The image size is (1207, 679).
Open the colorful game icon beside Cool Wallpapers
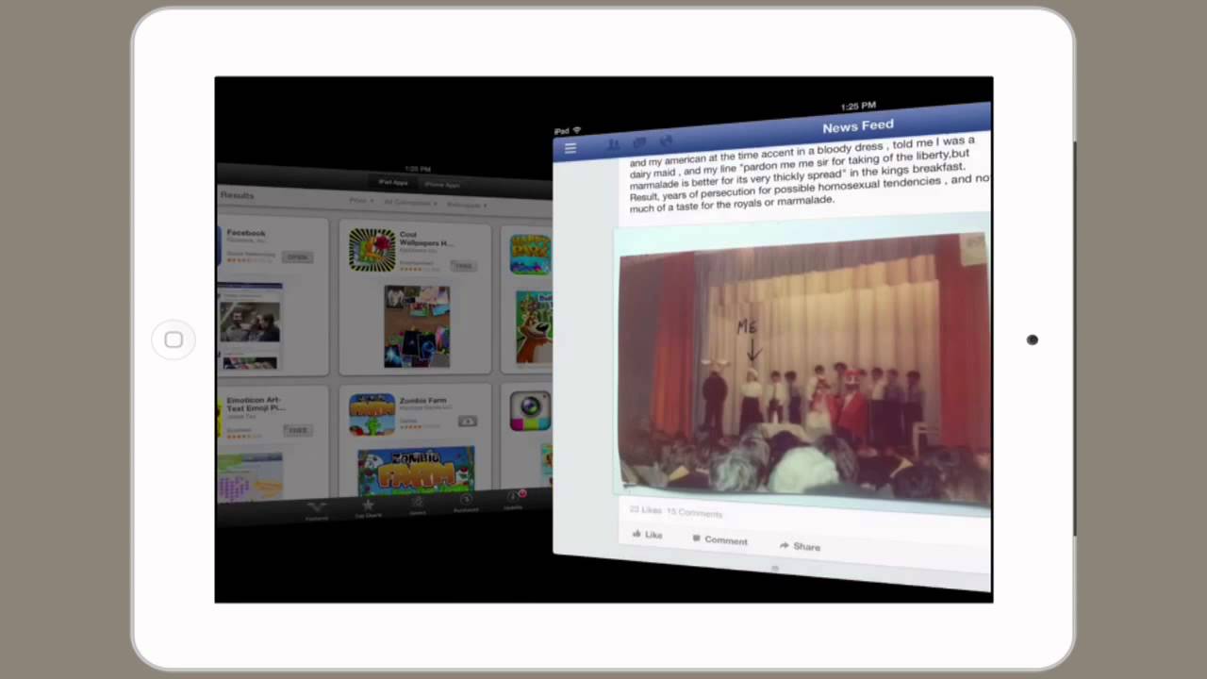tap(530, 254)
